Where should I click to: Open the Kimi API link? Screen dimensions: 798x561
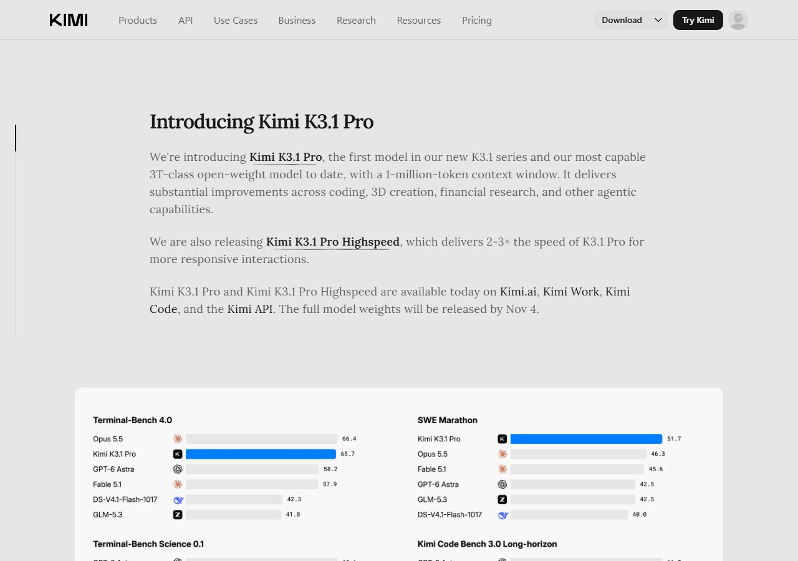click(x=250, y=309)
